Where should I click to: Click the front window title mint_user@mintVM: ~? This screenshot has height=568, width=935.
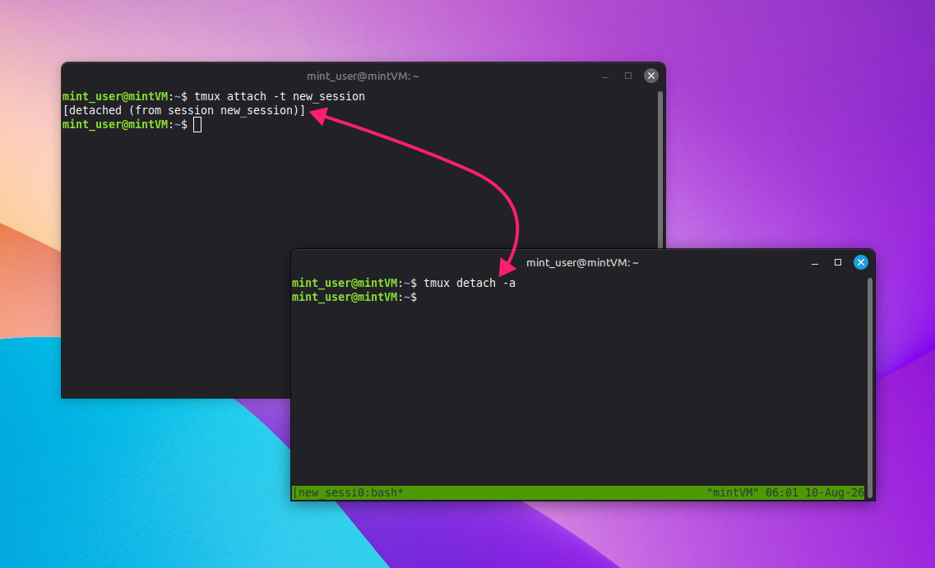point(582,263)
